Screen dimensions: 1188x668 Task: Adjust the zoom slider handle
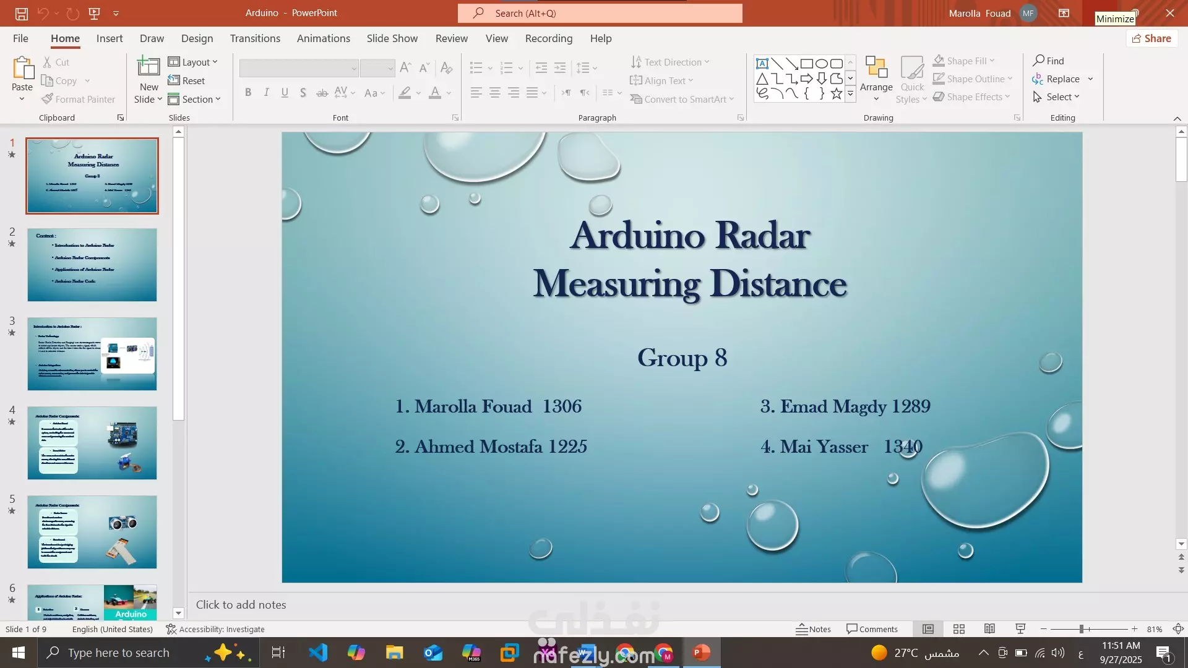tap(1082, 629)
